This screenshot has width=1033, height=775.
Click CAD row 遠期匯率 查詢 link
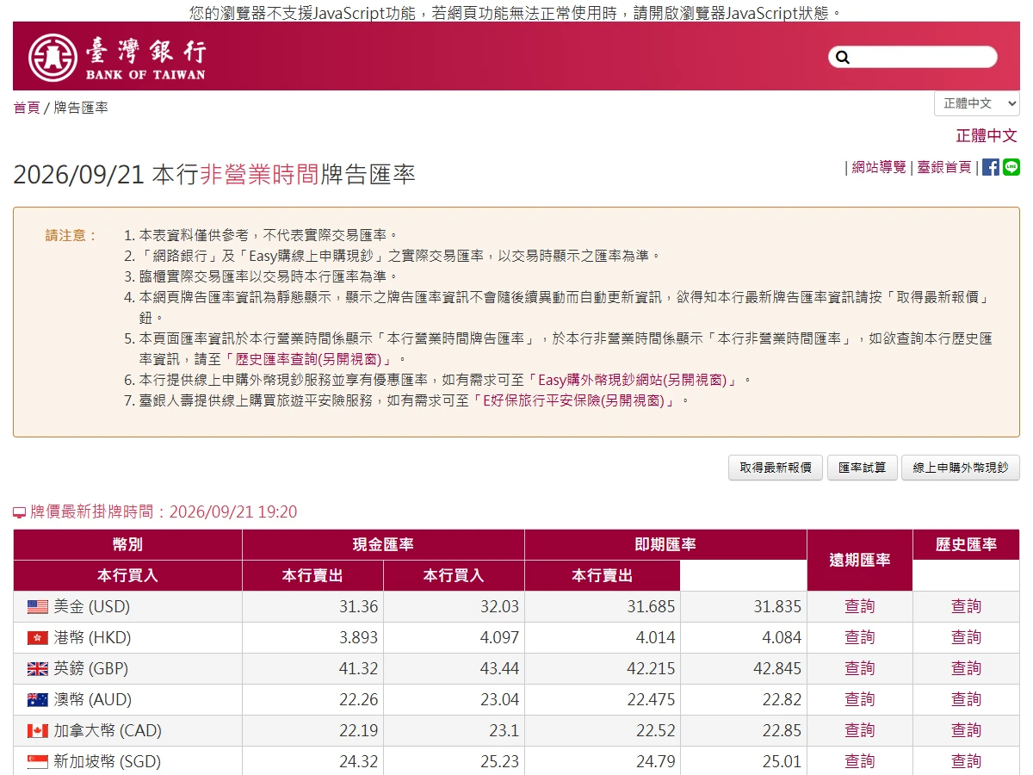point(859,730)
